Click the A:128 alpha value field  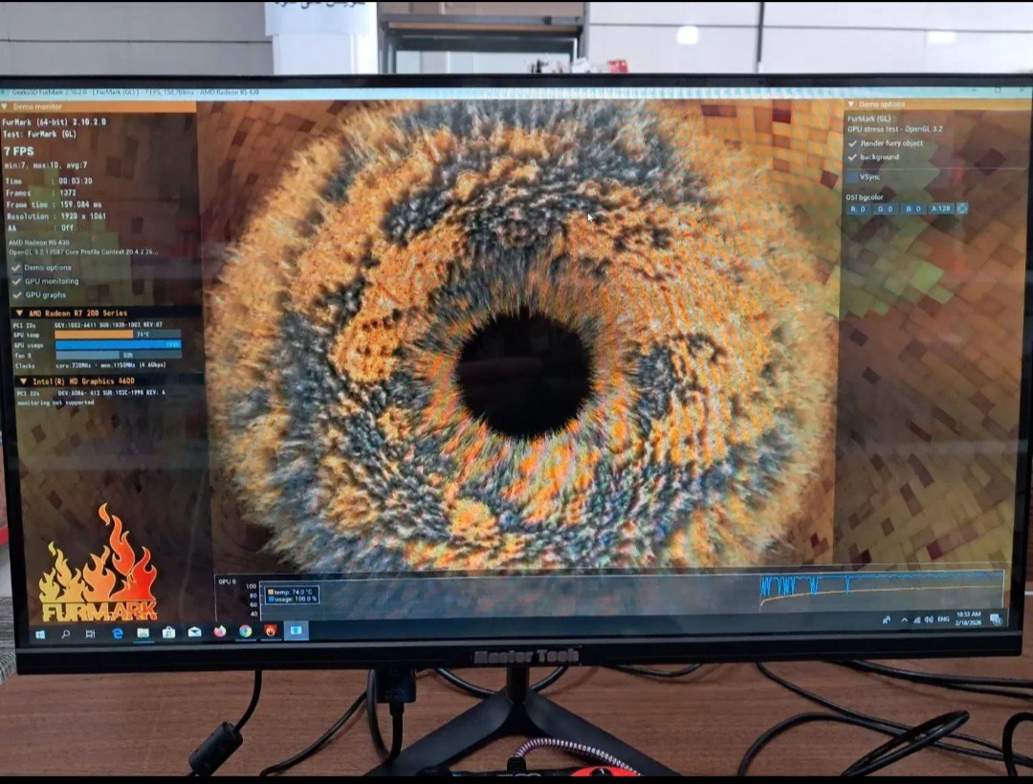click(x=940, y=208)
